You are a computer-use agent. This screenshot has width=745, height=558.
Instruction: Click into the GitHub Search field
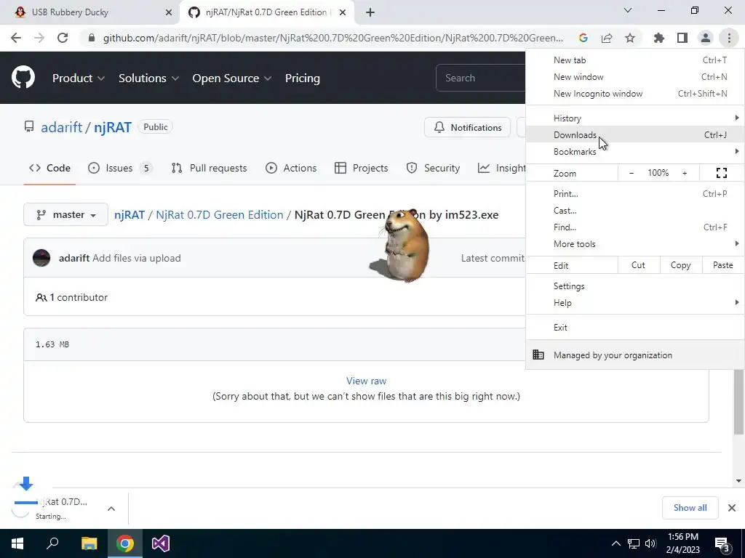click(480, 78)
